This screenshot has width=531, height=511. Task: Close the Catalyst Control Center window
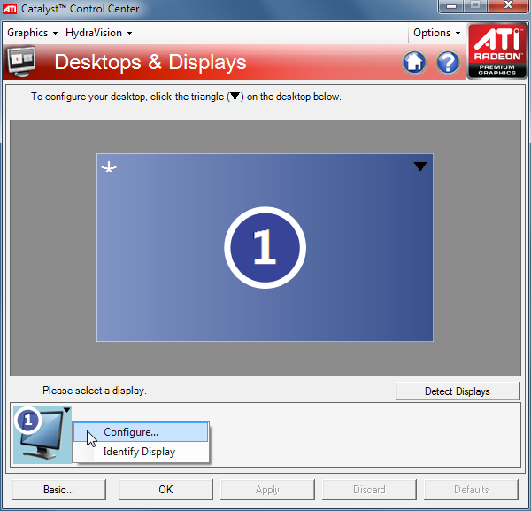coord(508,5)
